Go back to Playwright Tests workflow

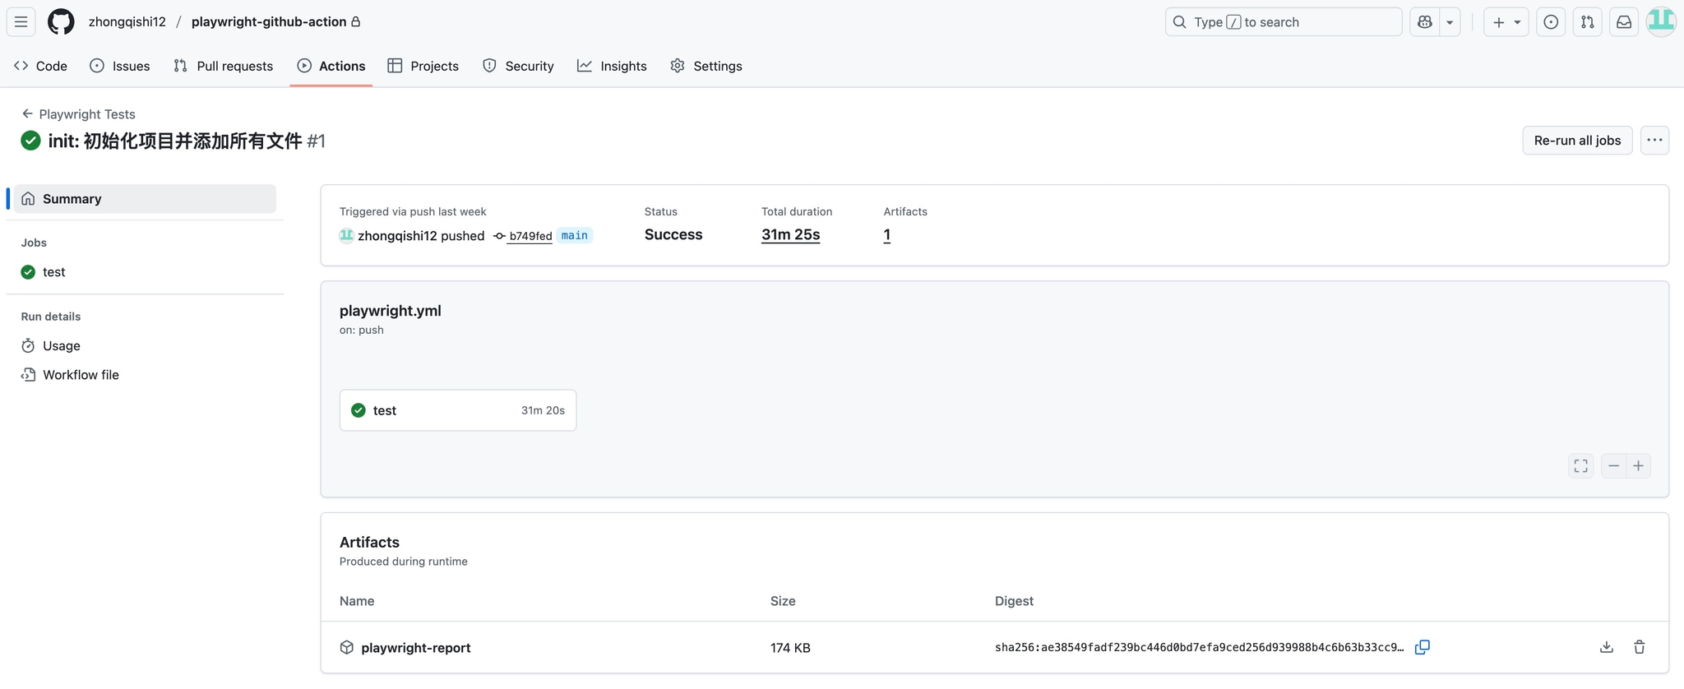[x=79, y=114]
